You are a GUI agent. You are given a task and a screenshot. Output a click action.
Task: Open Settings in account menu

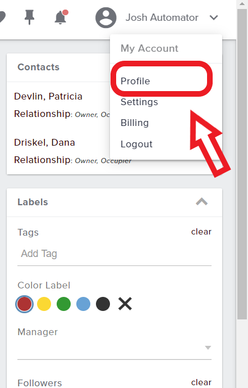point(139,102)
